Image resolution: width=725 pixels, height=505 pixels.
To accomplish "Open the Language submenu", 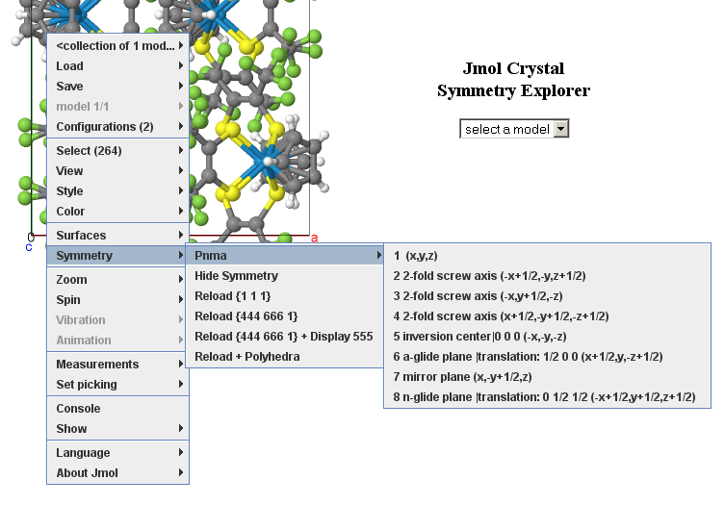I will [x=117, y=453].
